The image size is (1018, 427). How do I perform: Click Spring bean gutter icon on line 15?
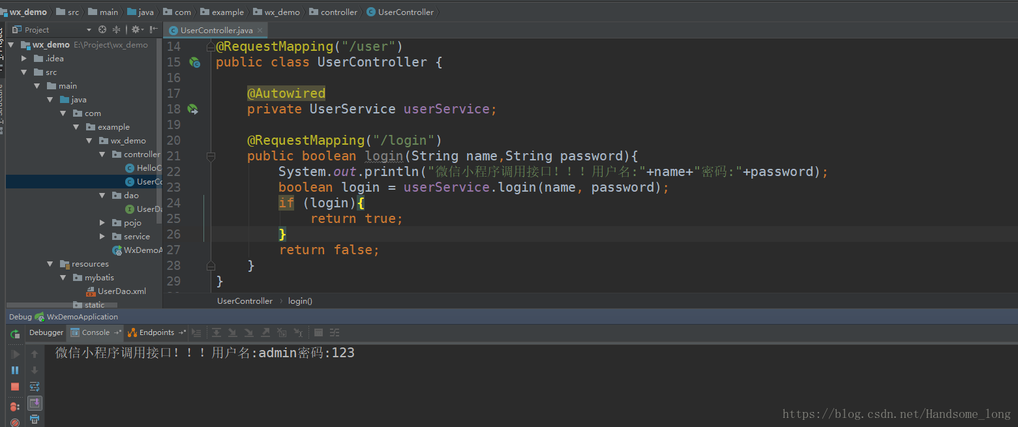[x=194, y=63]
